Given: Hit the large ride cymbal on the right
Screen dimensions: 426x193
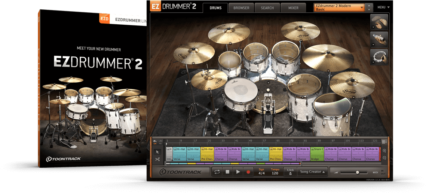Looking at the screenshot, I should (328, 58).
